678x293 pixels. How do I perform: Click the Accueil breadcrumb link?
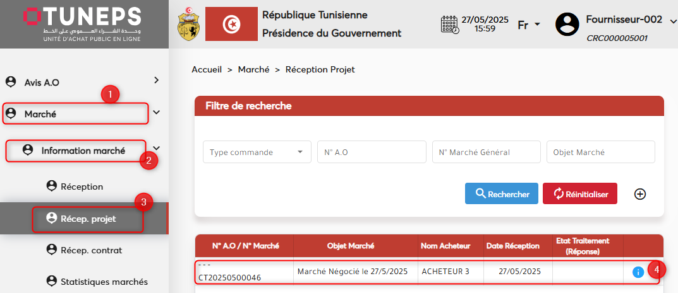tap(206, 69)
